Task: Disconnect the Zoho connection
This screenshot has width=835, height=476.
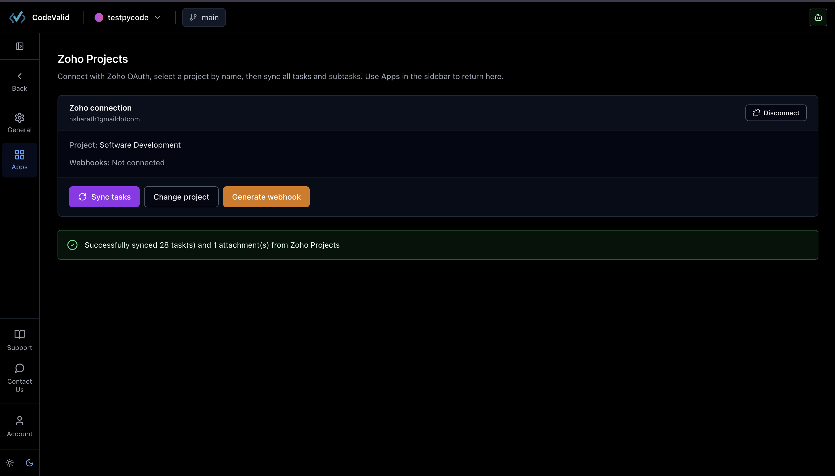Action: [x=776, y=113]
